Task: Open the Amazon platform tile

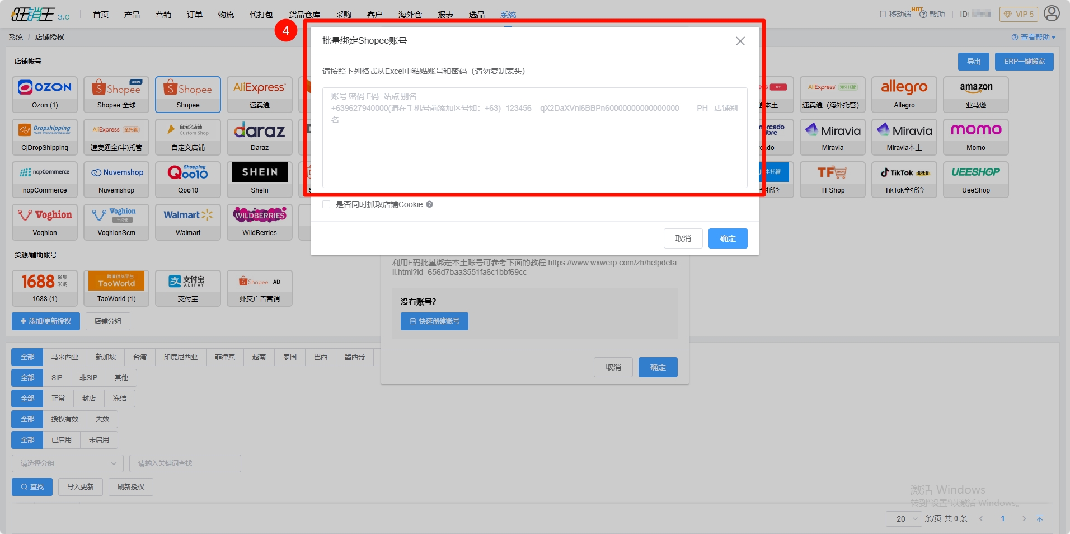Action: [975, 94]
